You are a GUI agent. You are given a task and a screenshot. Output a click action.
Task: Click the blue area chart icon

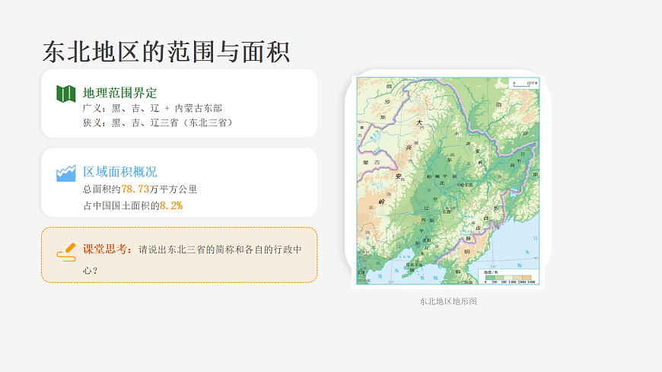(x=66, y=173)
